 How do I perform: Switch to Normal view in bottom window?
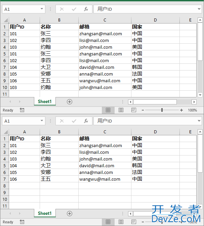108,222
